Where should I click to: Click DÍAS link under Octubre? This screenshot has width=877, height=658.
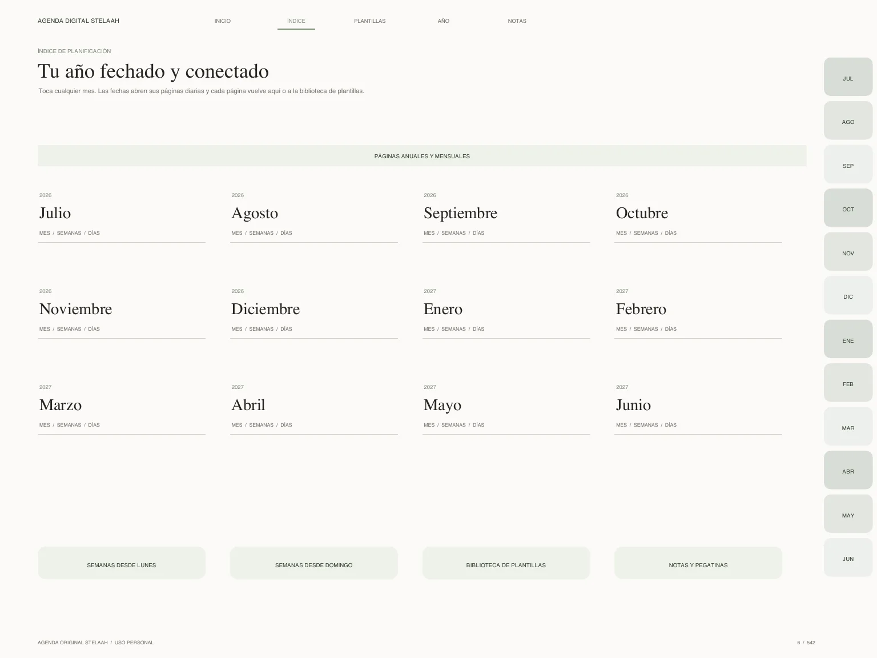(x=671, y=233)
